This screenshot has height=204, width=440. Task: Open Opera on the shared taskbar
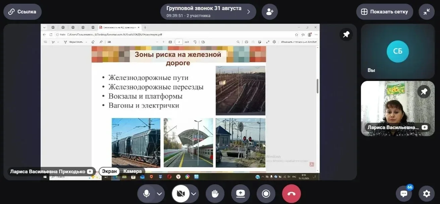169,177
